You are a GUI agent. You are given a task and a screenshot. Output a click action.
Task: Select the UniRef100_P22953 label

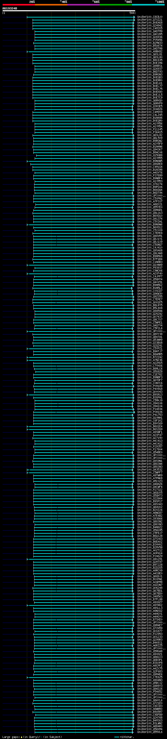[x=150, y=634]
